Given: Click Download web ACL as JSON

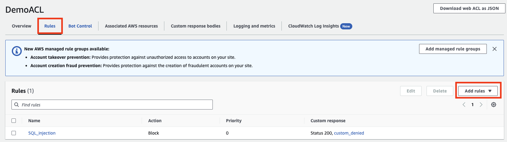Looking at the screenshot, I should [469, 8].
